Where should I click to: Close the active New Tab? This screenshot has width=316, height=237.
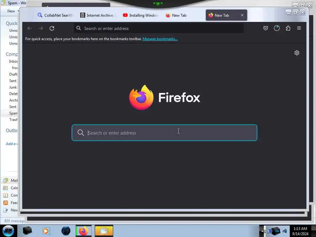coord(242,15)
